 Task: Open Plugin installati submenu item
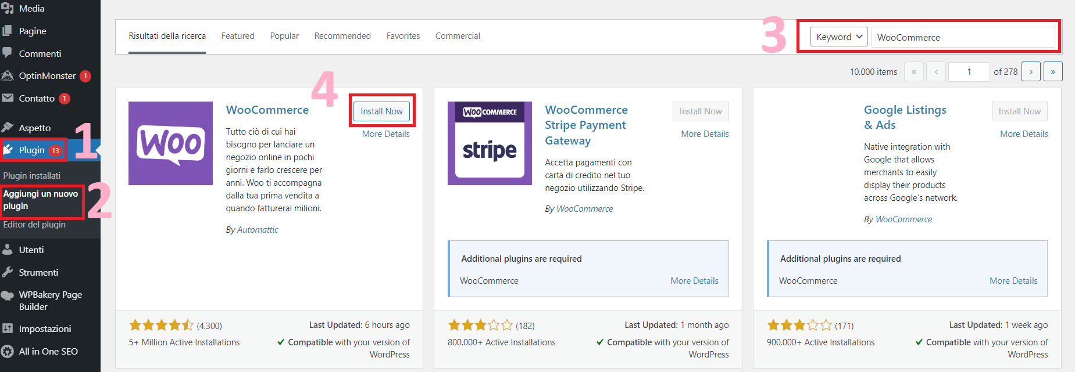(32, 176)
